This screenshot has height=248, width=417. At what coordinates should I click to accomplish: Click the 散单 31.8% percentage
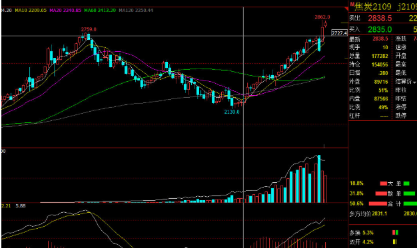[x=356, y=193]
